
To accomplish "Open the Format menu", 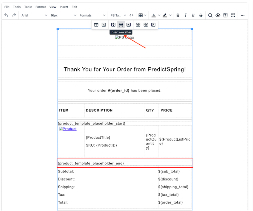I will click(x=40, y=7).
